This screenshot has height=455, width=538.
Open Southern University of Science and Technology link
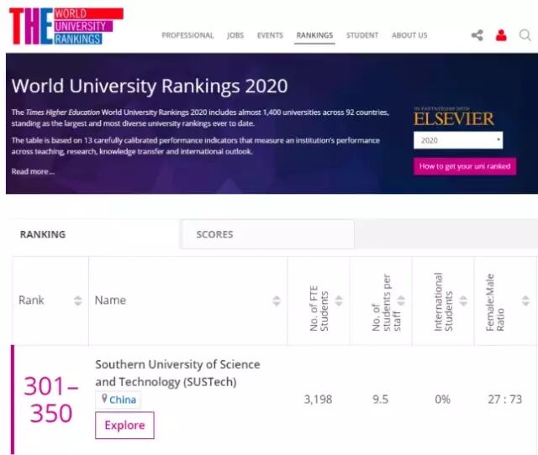tap(177, 373)
